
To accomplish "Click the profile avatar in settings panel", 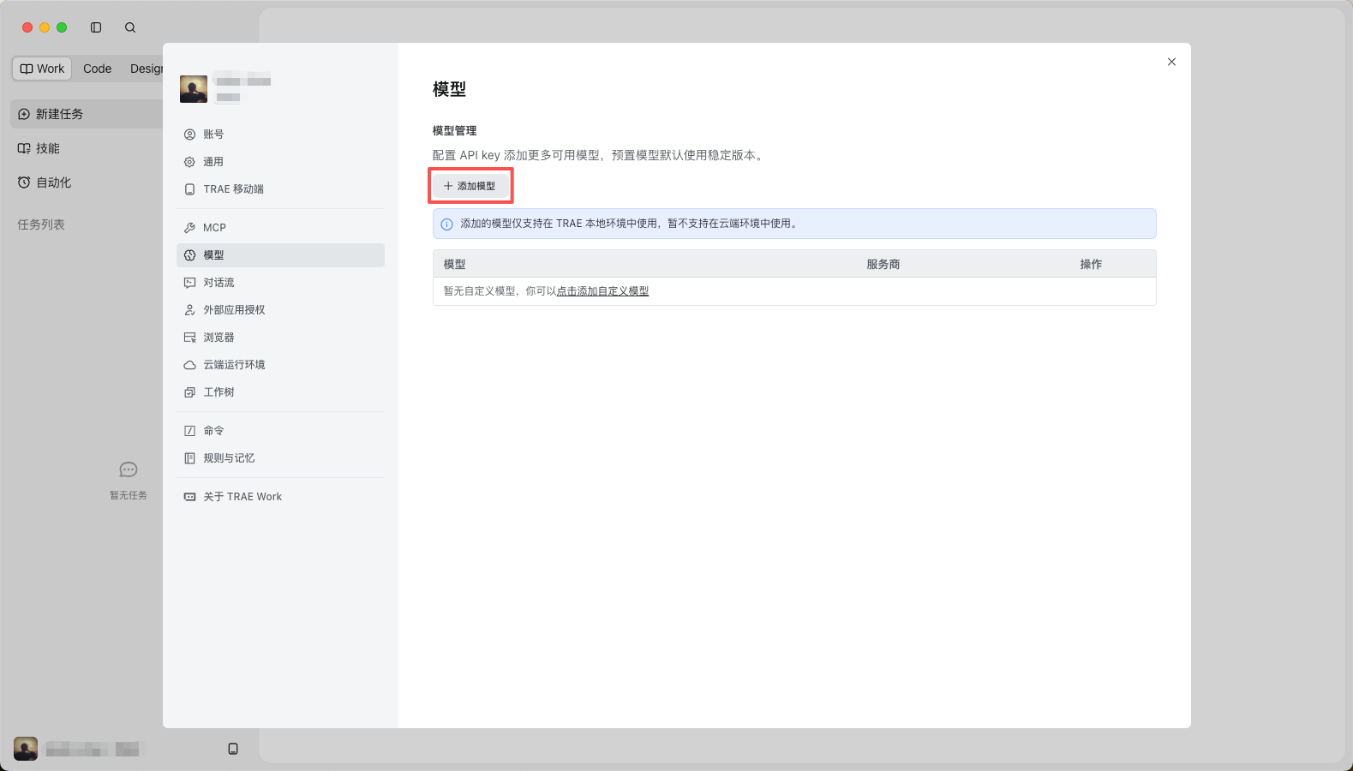I will (x=194, y=89).
